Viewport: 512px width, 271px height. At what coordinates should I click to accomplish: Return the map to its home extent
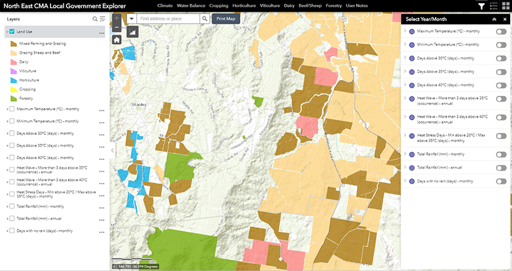click(116, 39)
